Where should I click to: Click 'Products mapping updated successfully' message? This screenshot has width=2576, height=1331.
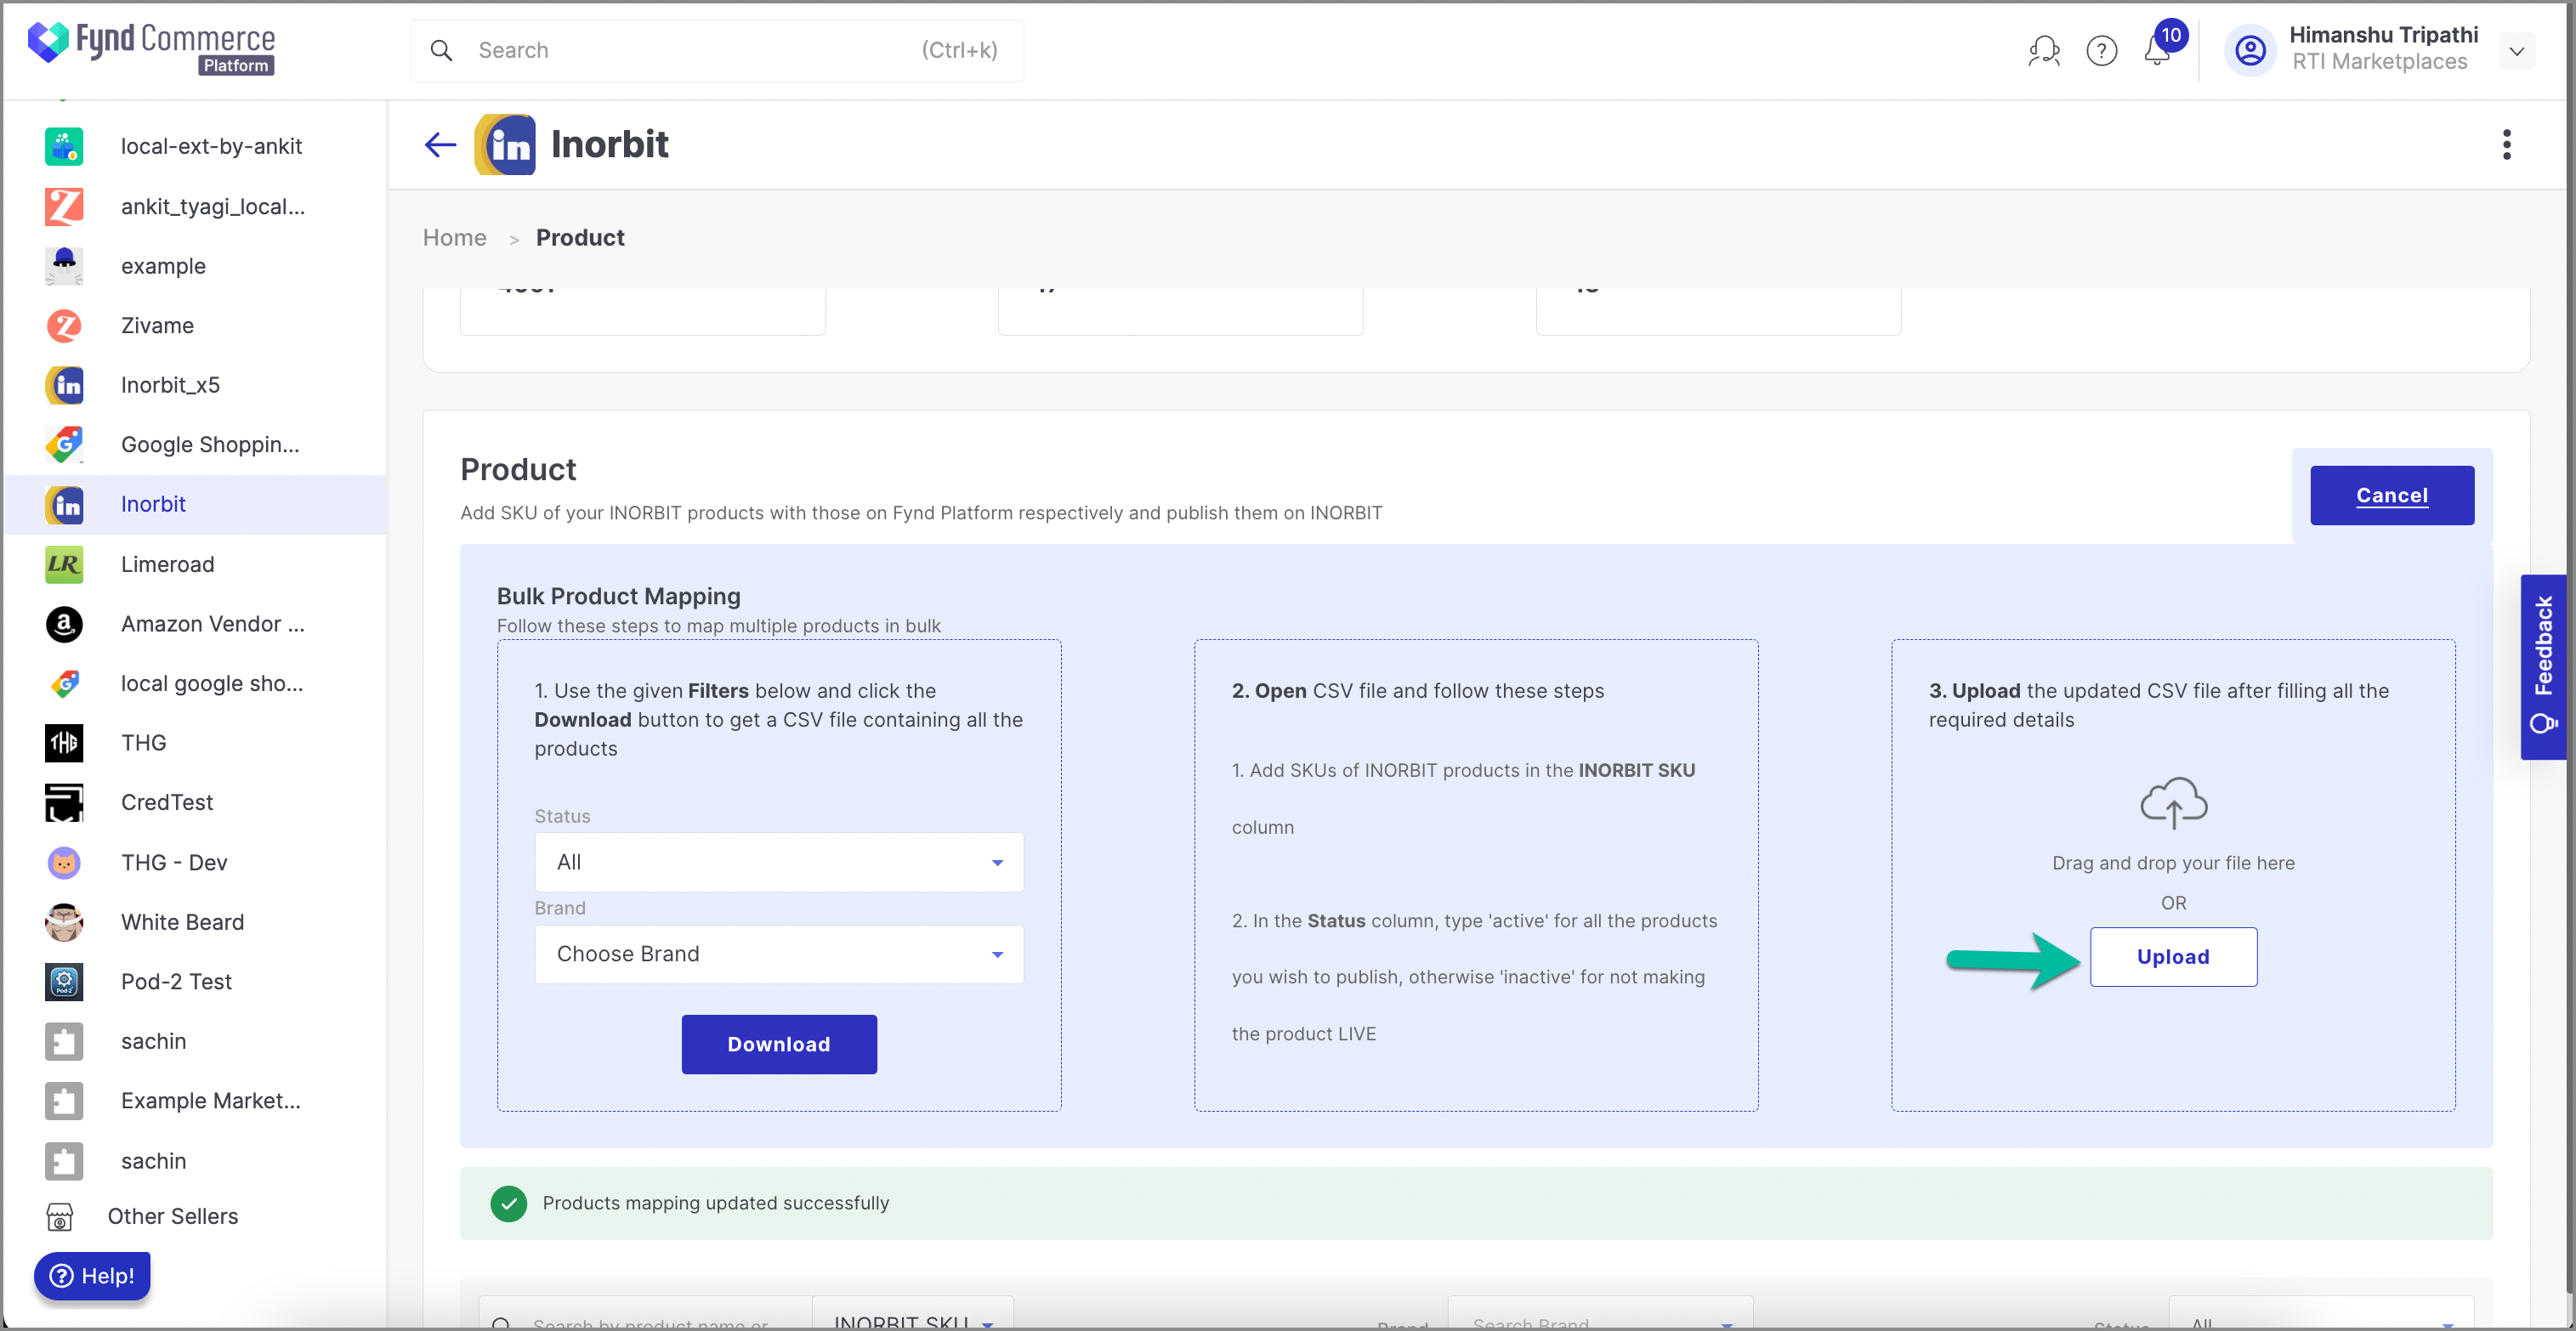coord(715,1203)
